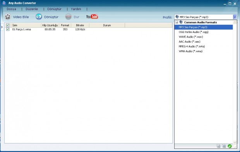Click the Dur toolbar text
The width and height of the screenshot is (240, 152).
pyautogui.click(x=76, y=17)
